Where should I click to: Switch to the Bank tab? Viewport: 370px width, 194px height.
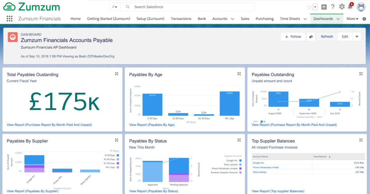click(202, 19)
